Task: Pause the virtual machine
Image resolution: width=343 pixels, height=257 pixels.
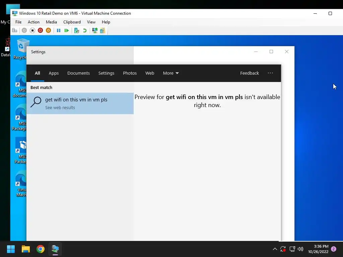Action: (x=58, y=30)
